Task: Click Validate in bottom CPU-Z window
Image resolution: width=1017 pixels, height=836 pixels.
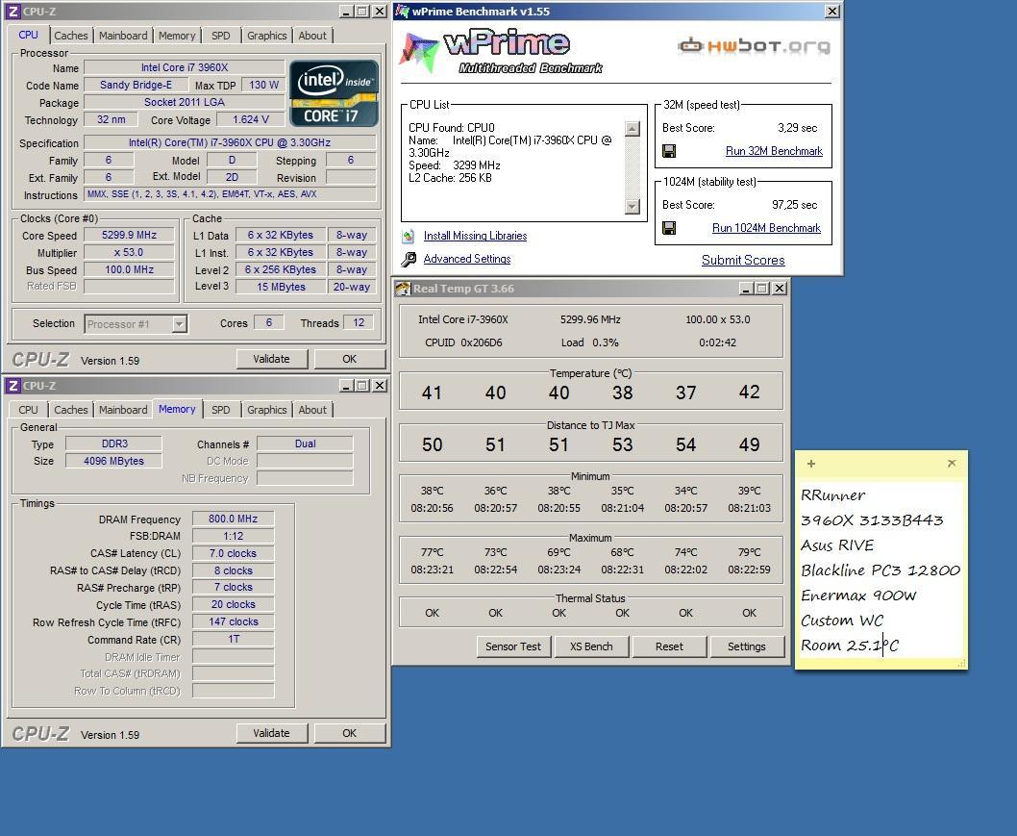Action: tap(271, 733)
